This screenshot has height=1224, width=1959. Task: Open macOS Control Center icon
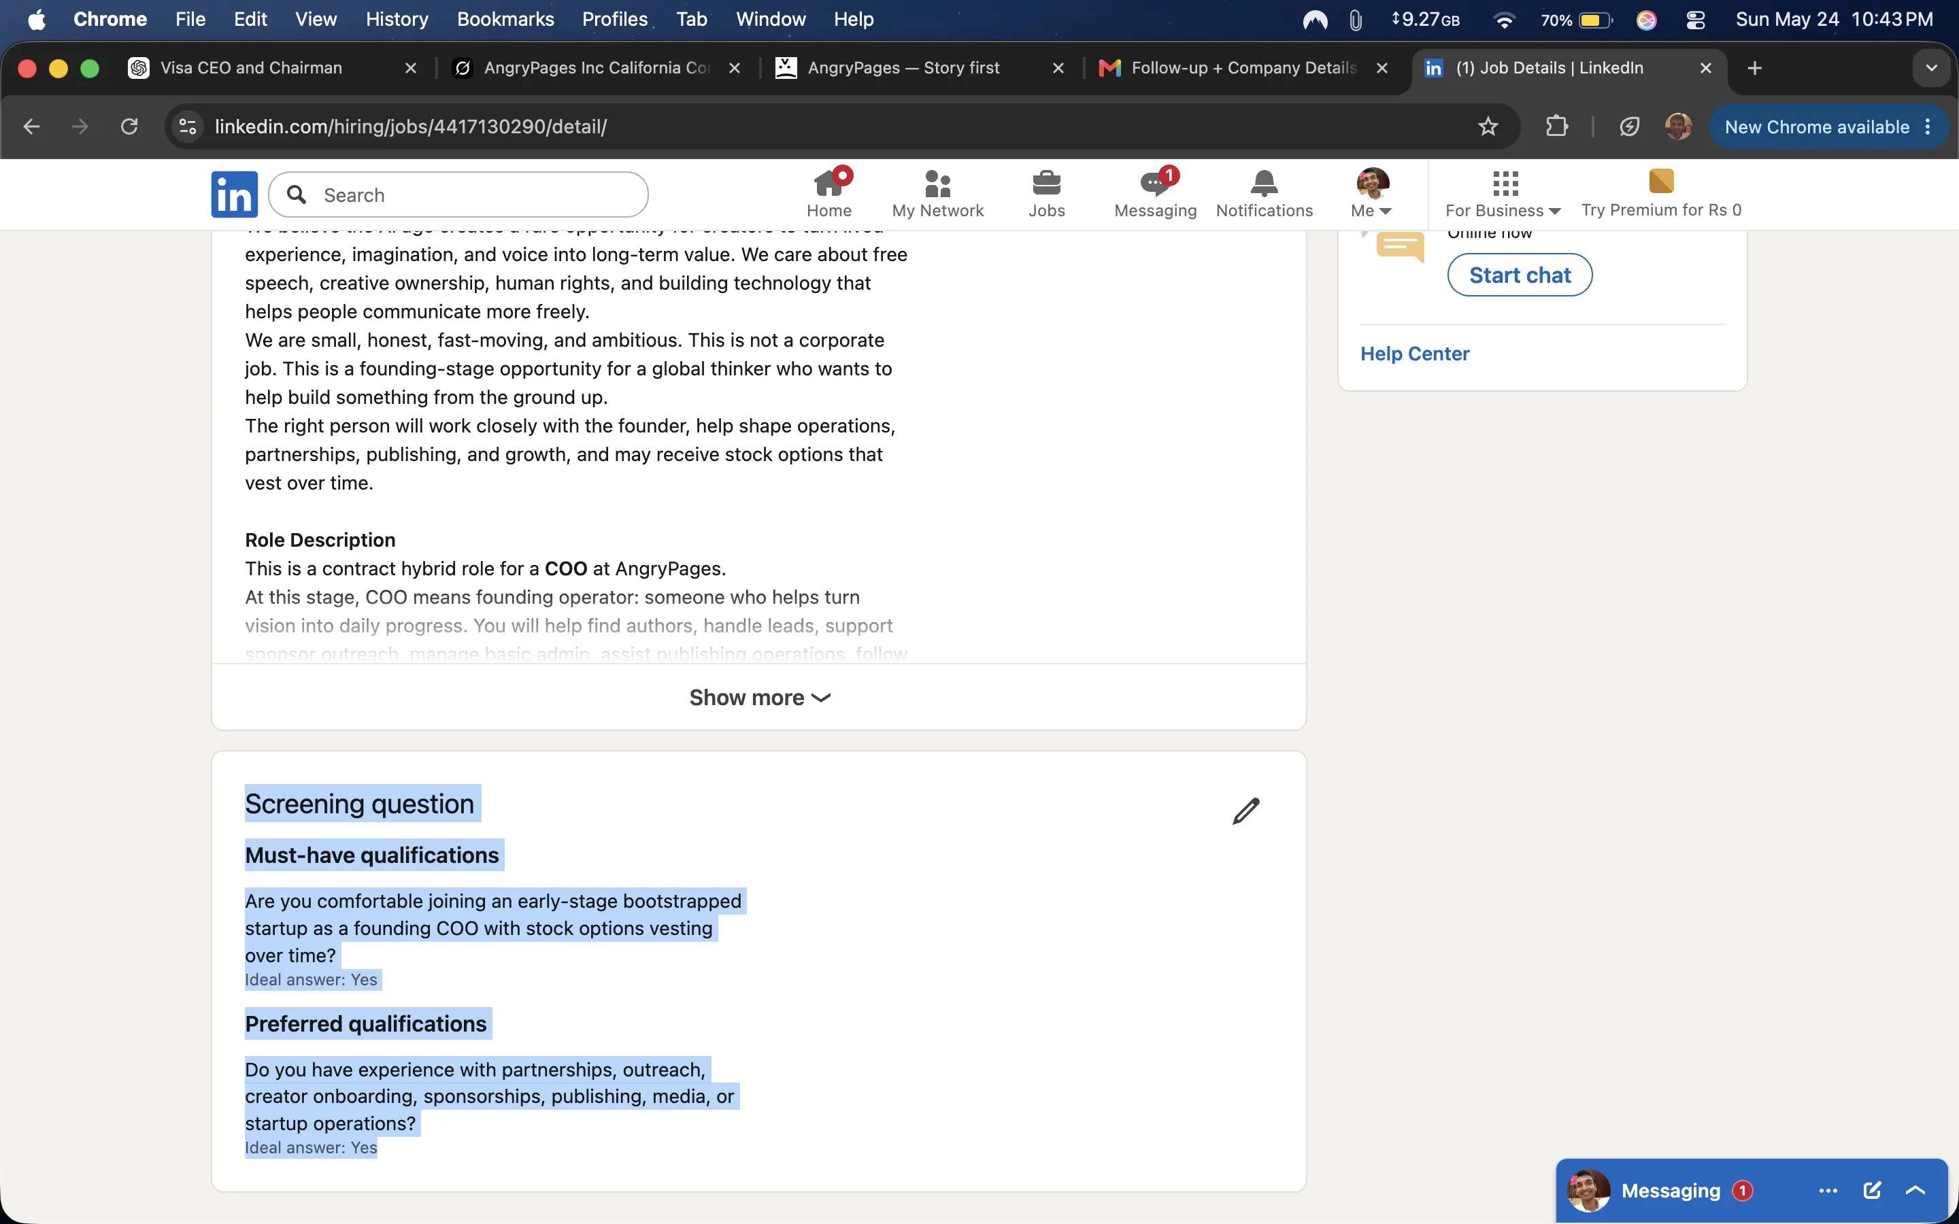click(x=1695, y=20)
